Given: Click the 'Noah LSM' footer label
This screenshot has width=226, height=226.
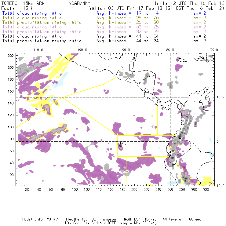Looking at the screenshot, I should (x=132, y=219).
